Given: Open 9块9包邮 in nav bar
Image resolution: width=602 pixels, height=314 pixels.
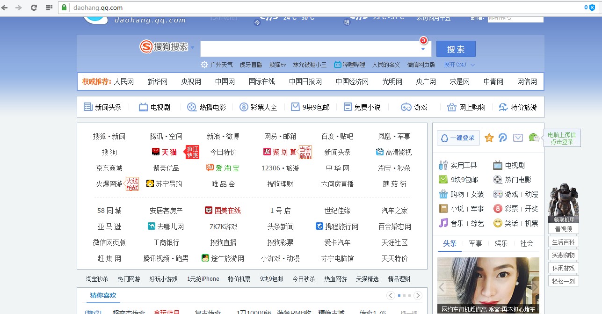Looking at the screenshot, I should tap(310, 107).
